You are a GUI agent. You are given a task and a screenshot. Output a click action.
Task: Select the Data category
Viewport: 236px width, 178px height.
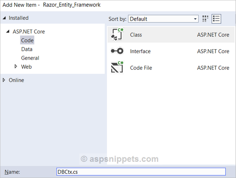pos(27,49)
